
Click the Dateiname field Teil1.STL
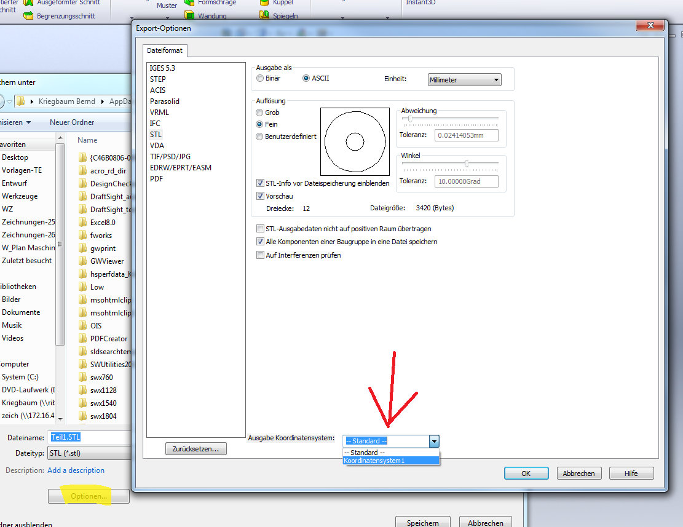(x=90, y=437)
